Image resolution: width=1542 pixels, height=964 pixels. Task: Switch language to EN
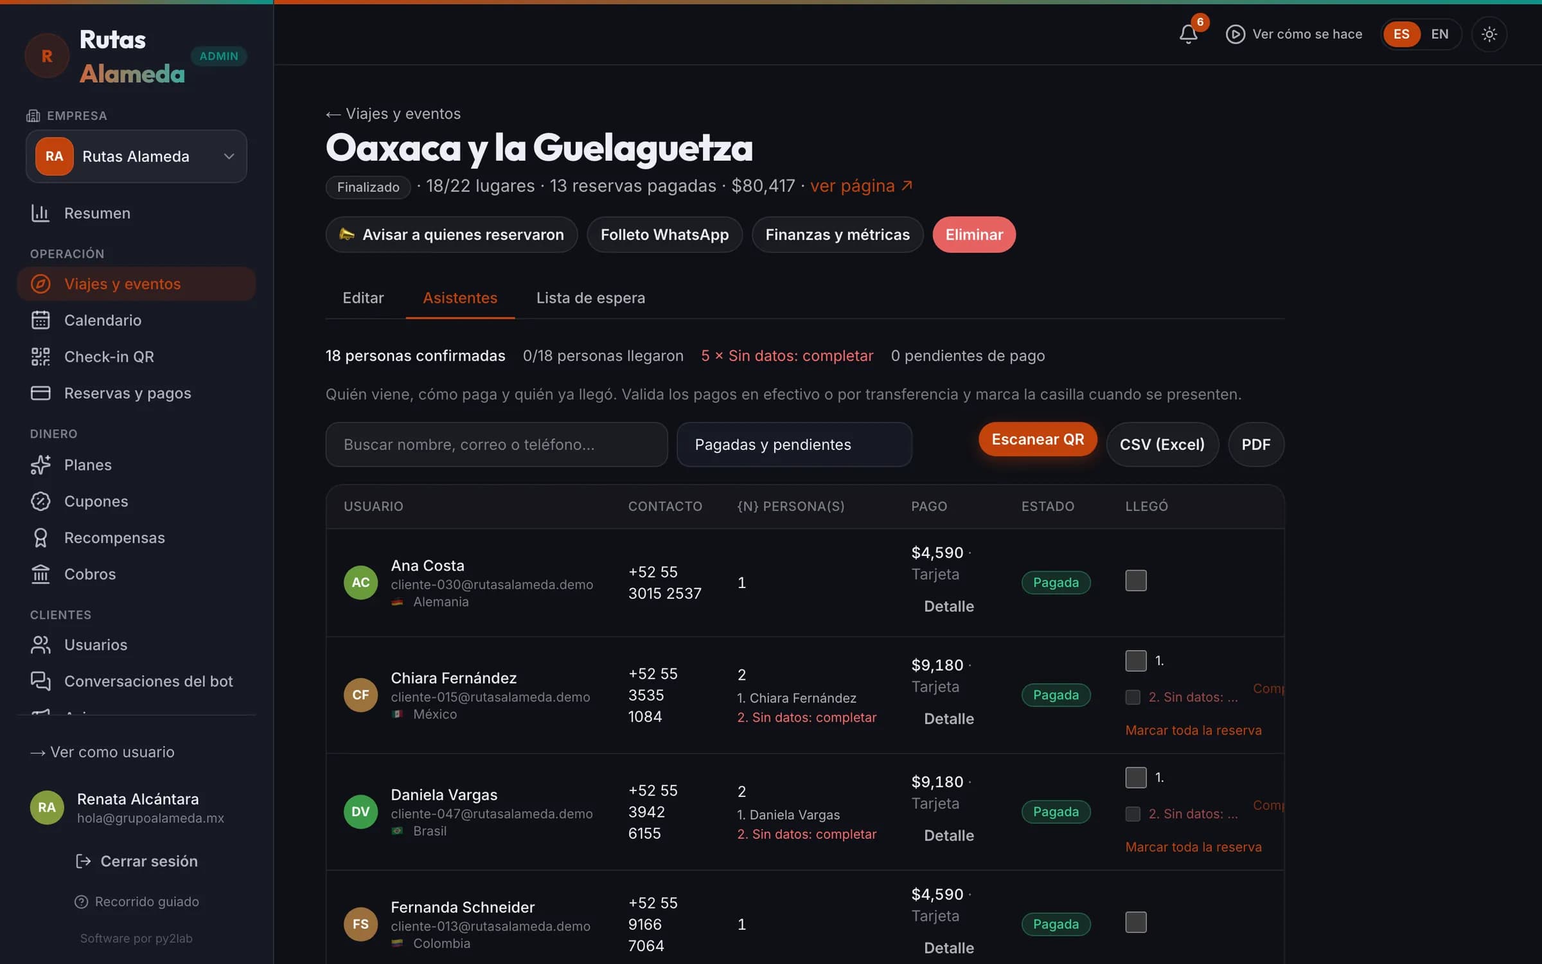tap(1440, 34)
